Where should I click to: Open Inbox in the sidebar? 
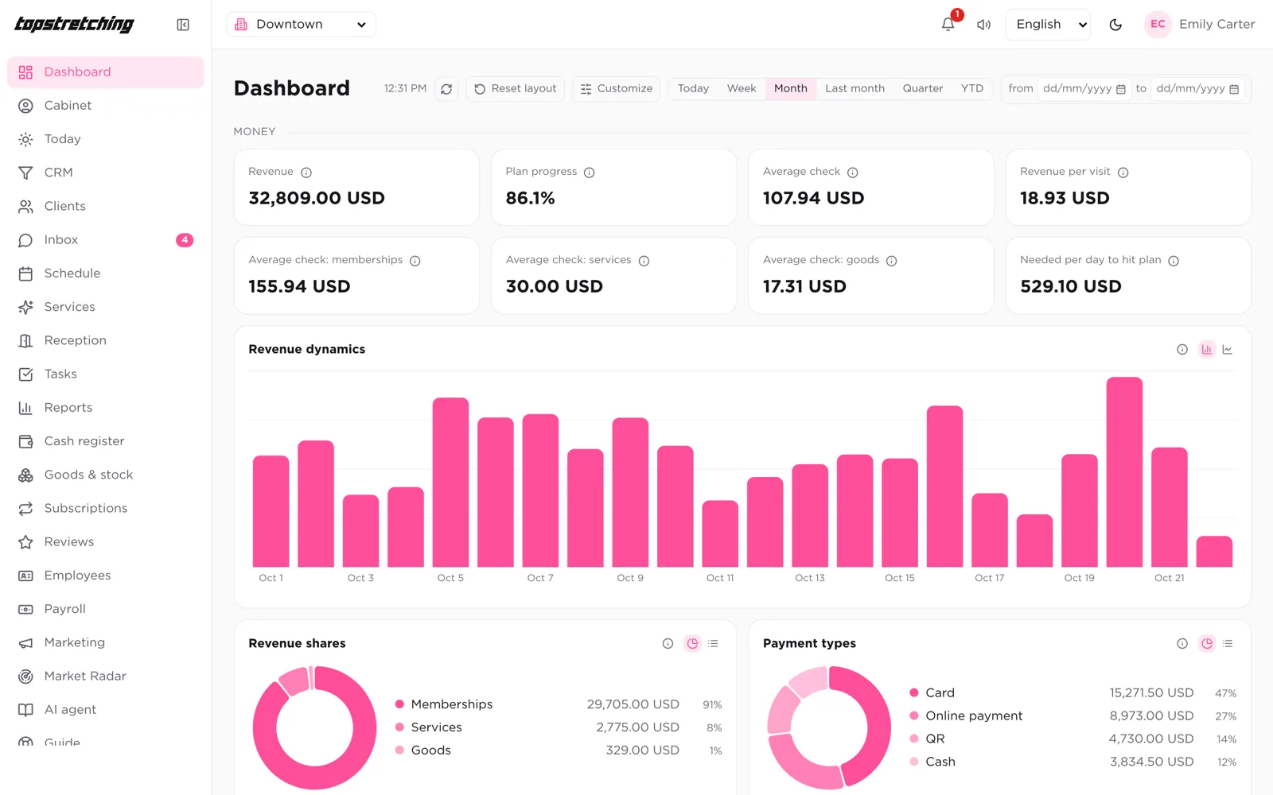coord(106,240)
